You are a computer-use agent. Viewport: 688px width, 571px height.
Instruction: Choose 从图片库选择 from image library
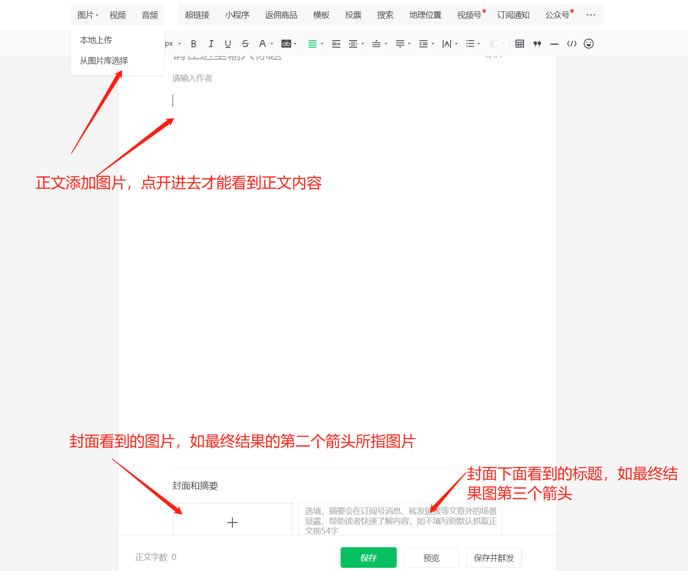coord(104,61)
